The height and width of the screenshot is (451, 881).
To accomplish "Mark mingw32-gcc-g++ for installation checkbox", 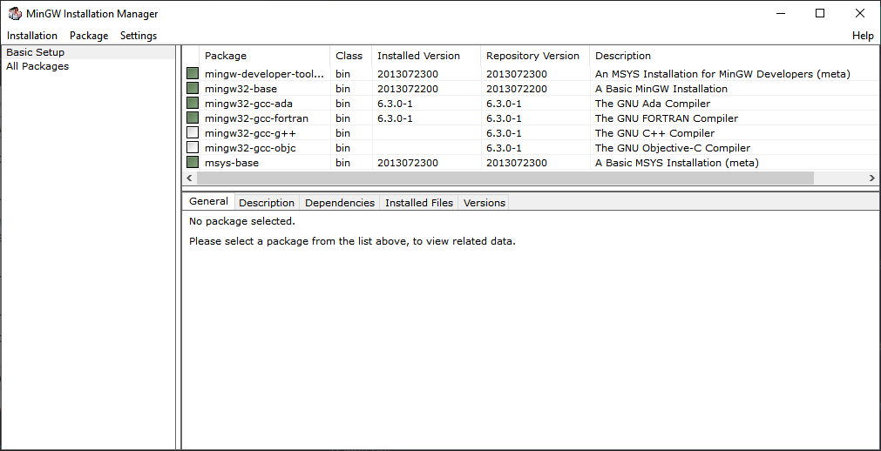I will click(x=193, y=133).
